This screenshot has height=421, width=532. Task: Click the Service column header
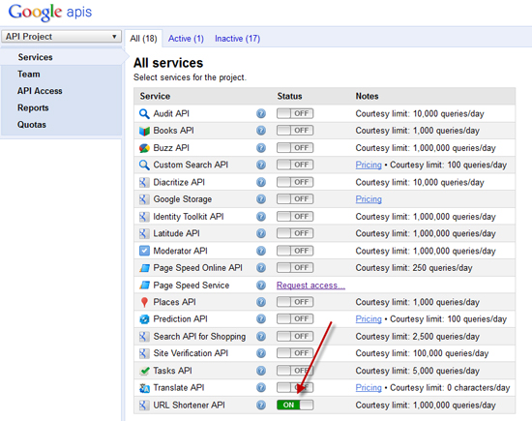[x=155, y=96]
